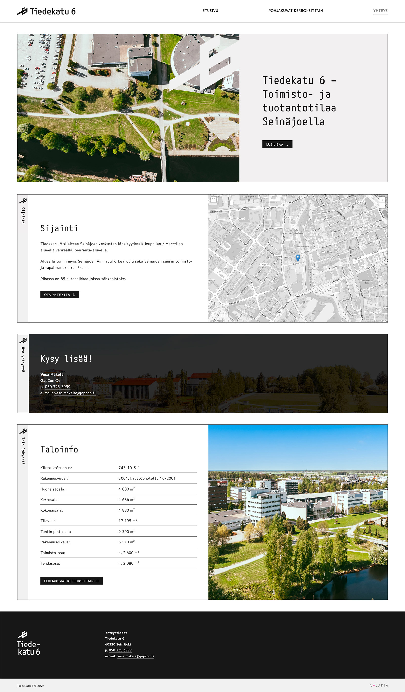Open the VALAKIA credit link
Image resolution: width=405 pixels, height=692 pixels.
(379, 685)
